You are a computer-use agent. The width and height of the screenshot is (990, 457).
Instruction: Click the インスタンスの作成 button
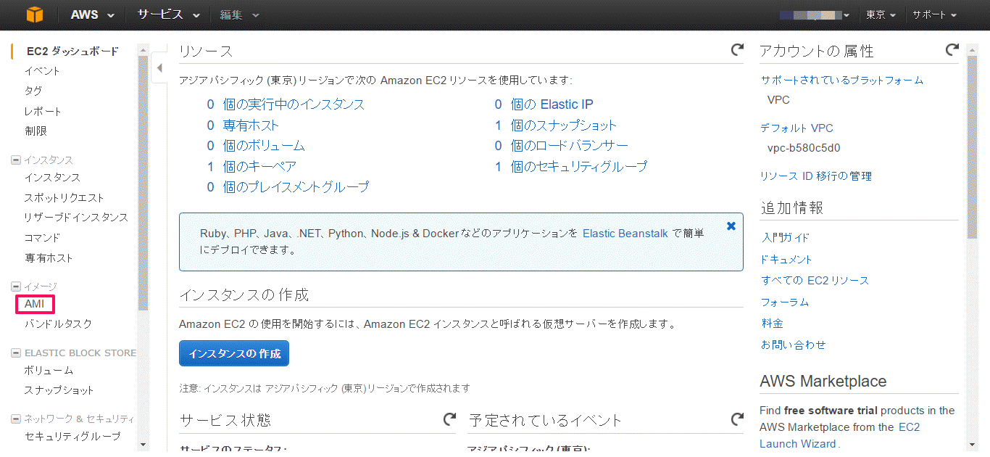(x=234, y=354)
